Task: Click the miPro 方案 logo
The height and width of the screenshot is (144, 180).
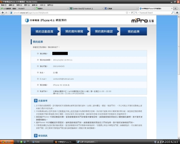Action: pyautogui.click(x=143, y=21)
